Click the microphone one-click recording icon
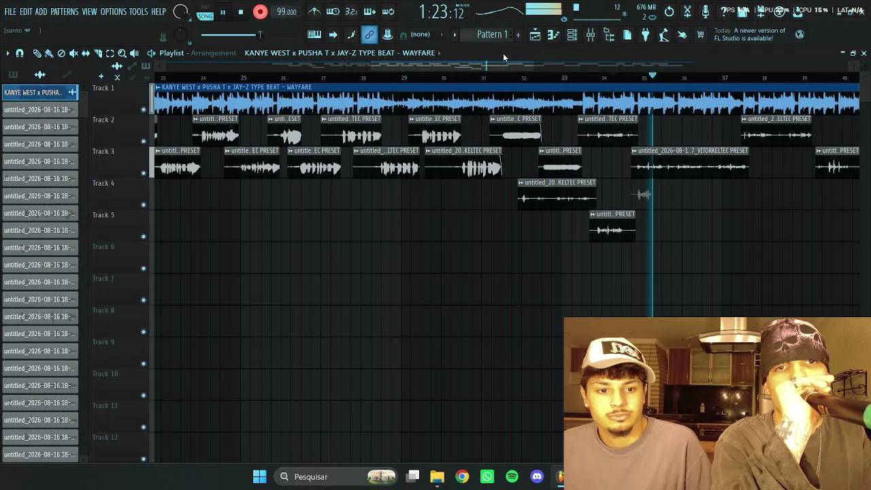This screenshot has height=490, width=871. (x=706, y=11)
